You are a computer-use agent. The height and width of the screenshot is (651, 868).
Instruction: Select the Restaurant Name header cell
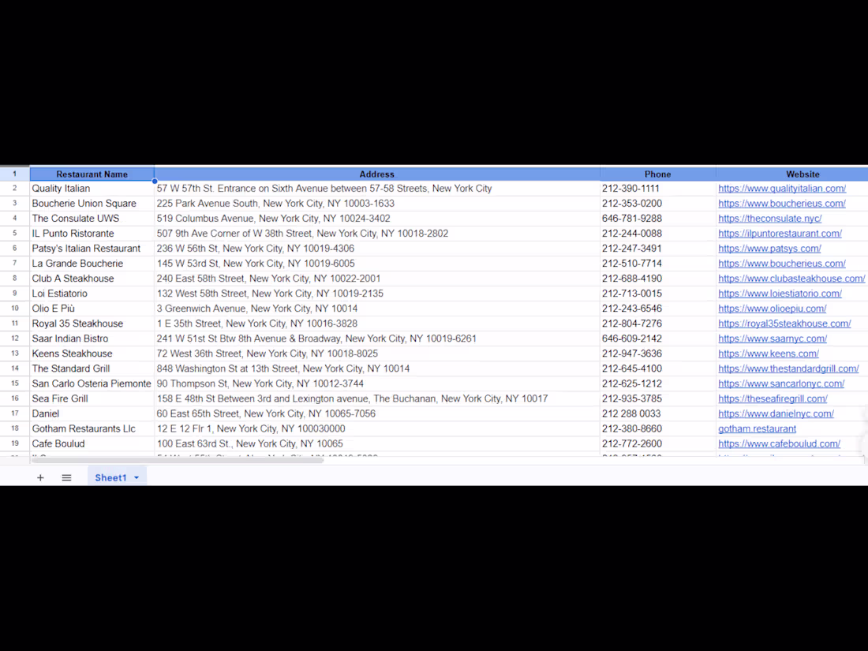[x=92, y=174]
